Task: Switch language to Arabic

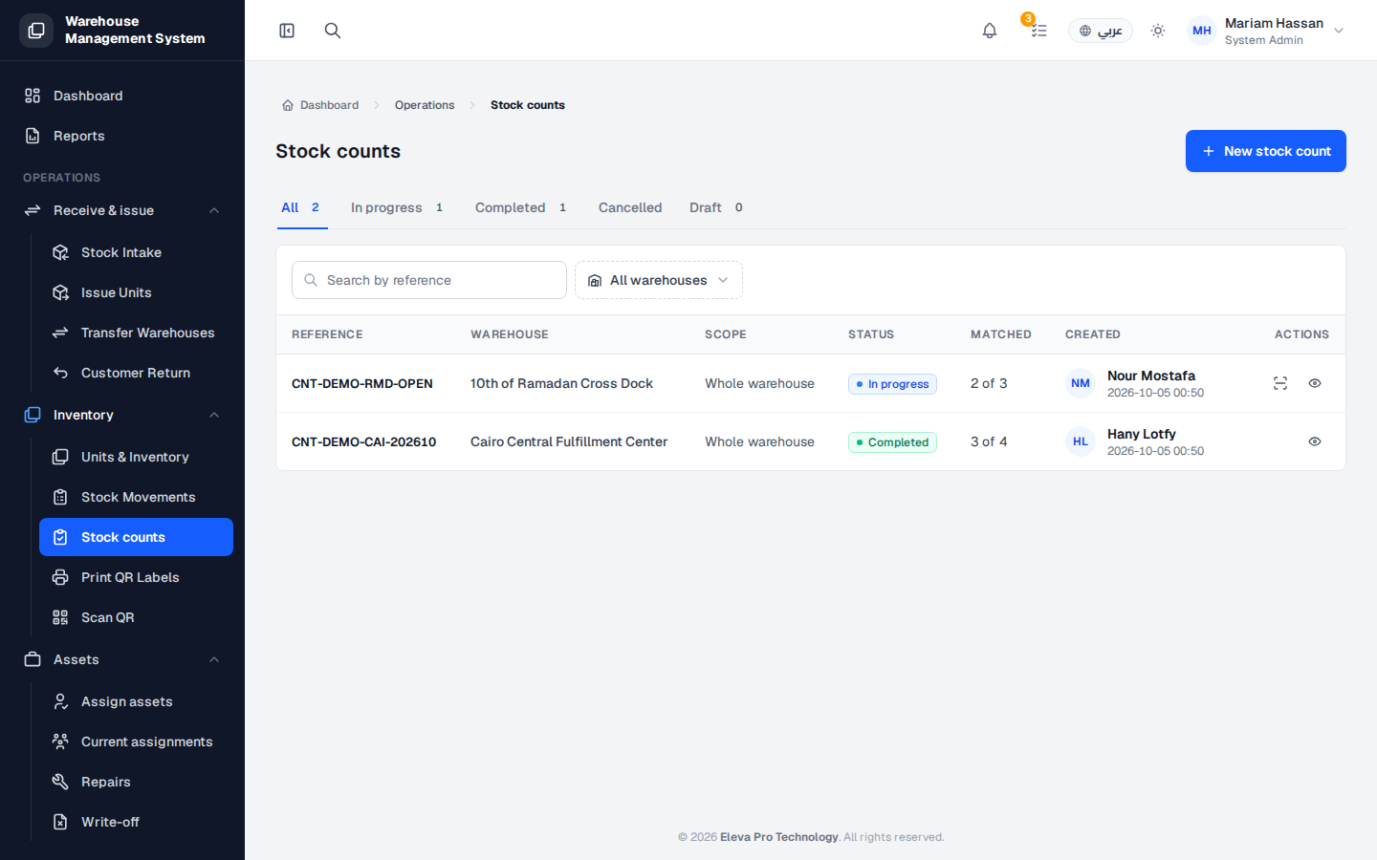Action: tap(1101, 31)
